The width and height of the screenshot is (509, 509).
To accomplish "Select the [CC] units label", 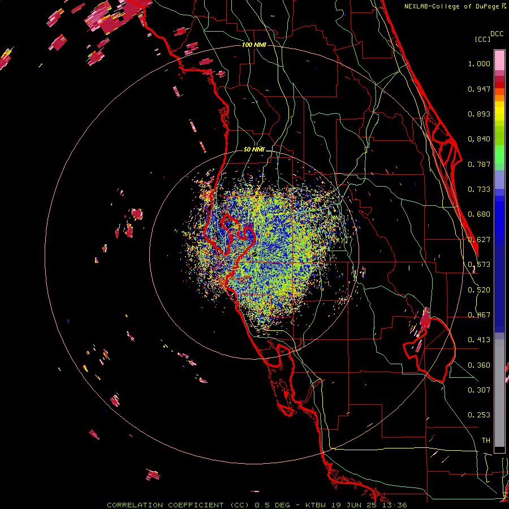I will [482, 39].
